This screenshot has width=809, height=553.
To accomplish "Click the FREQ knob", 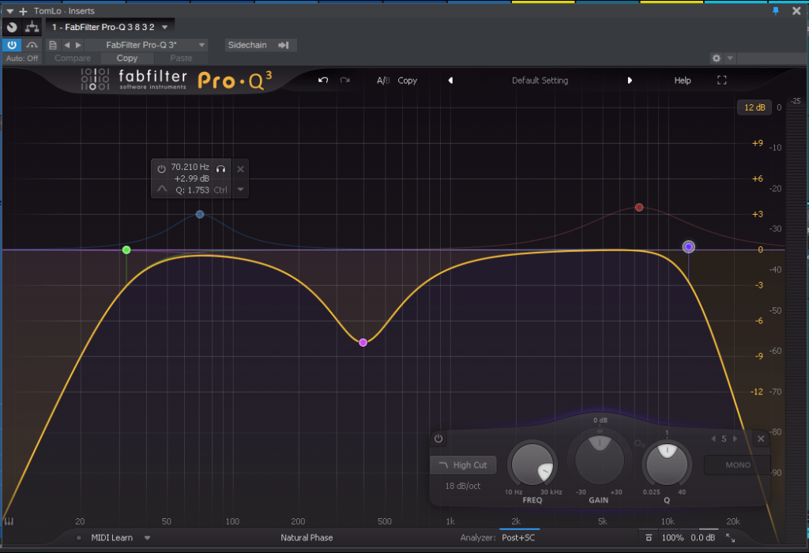I will point(532,464).
